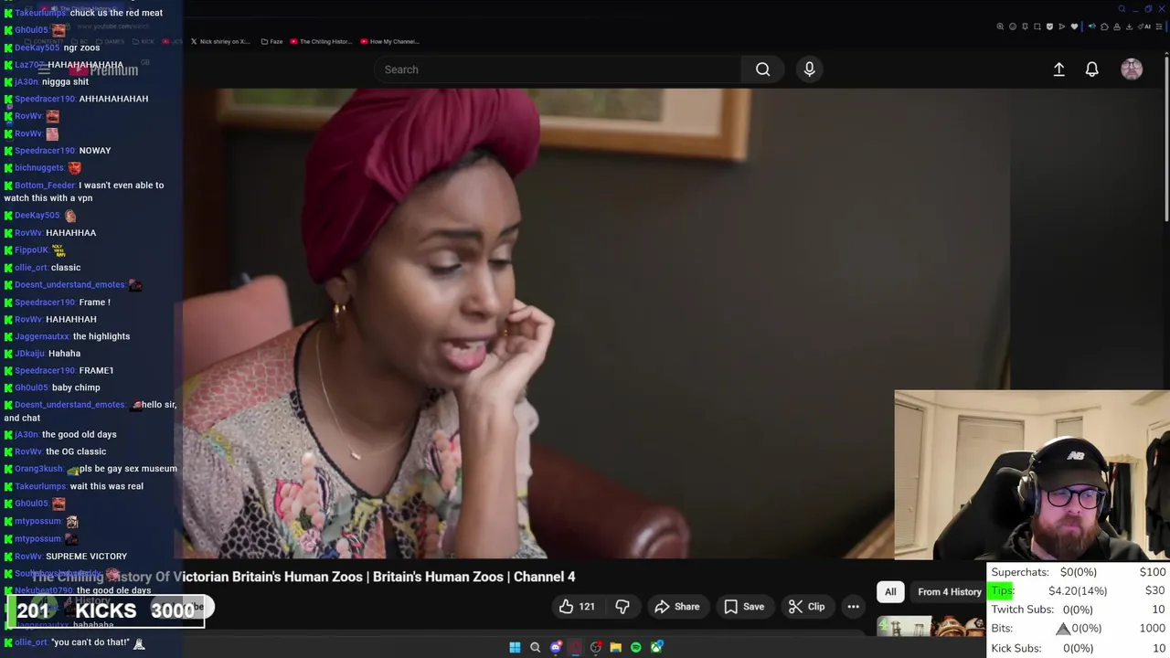
Task: Open The Chilling Histor... bookmark
Action: pyautogui.click(x=319, y=41)
